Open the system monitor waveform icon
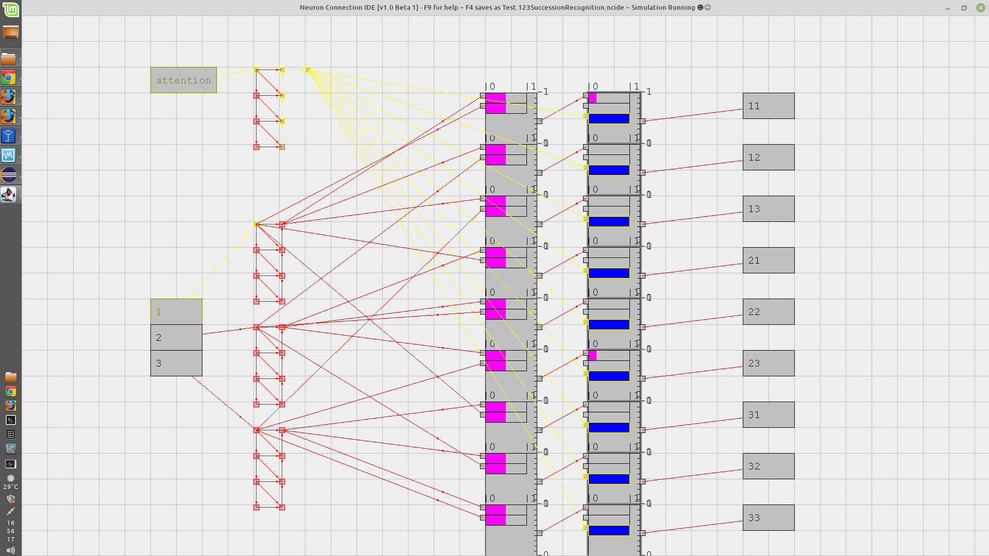This screenshot has height=556, width=989. tap(9, 155)
